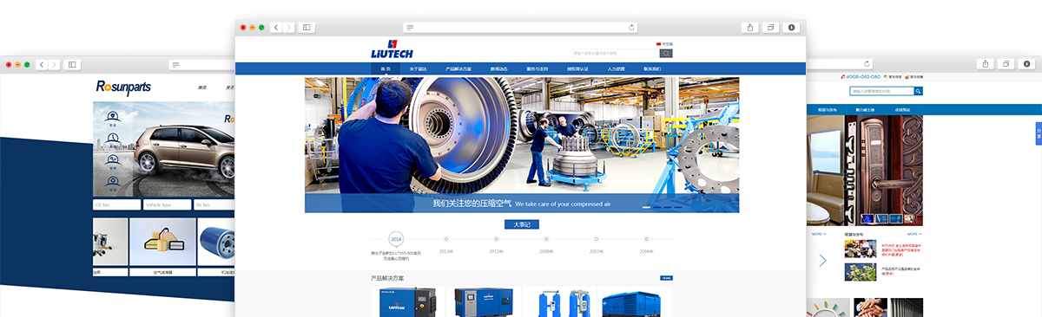Image resolution: width=1042 pixels, height=317 pixels.
Task: Open 产品解决方案 in the blue navigation bar
Action: tap(458, 68)
